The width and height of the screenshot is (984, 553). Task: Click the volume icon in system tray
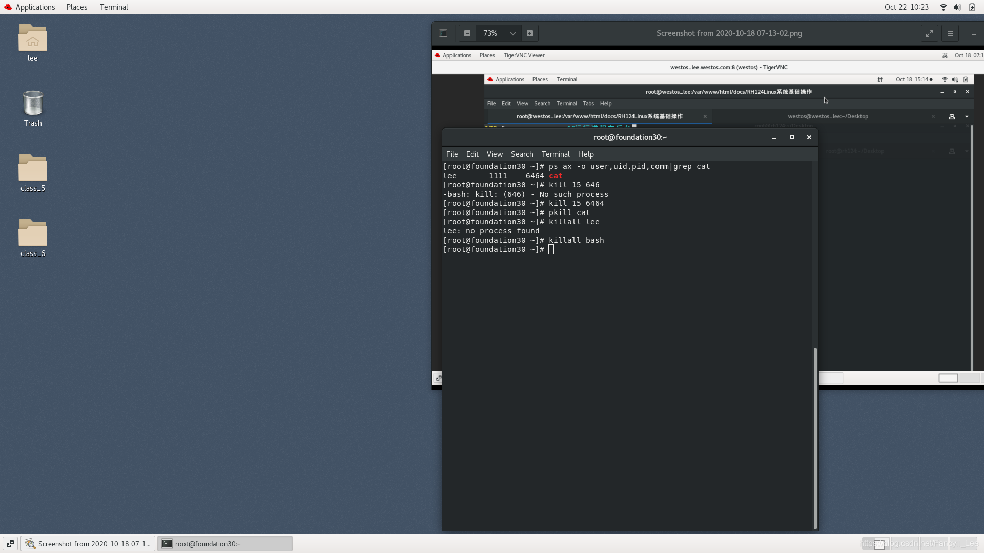957,7
